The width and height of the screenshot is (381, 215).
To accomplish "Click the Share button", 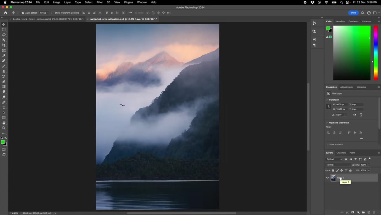I will coord(353,13).
